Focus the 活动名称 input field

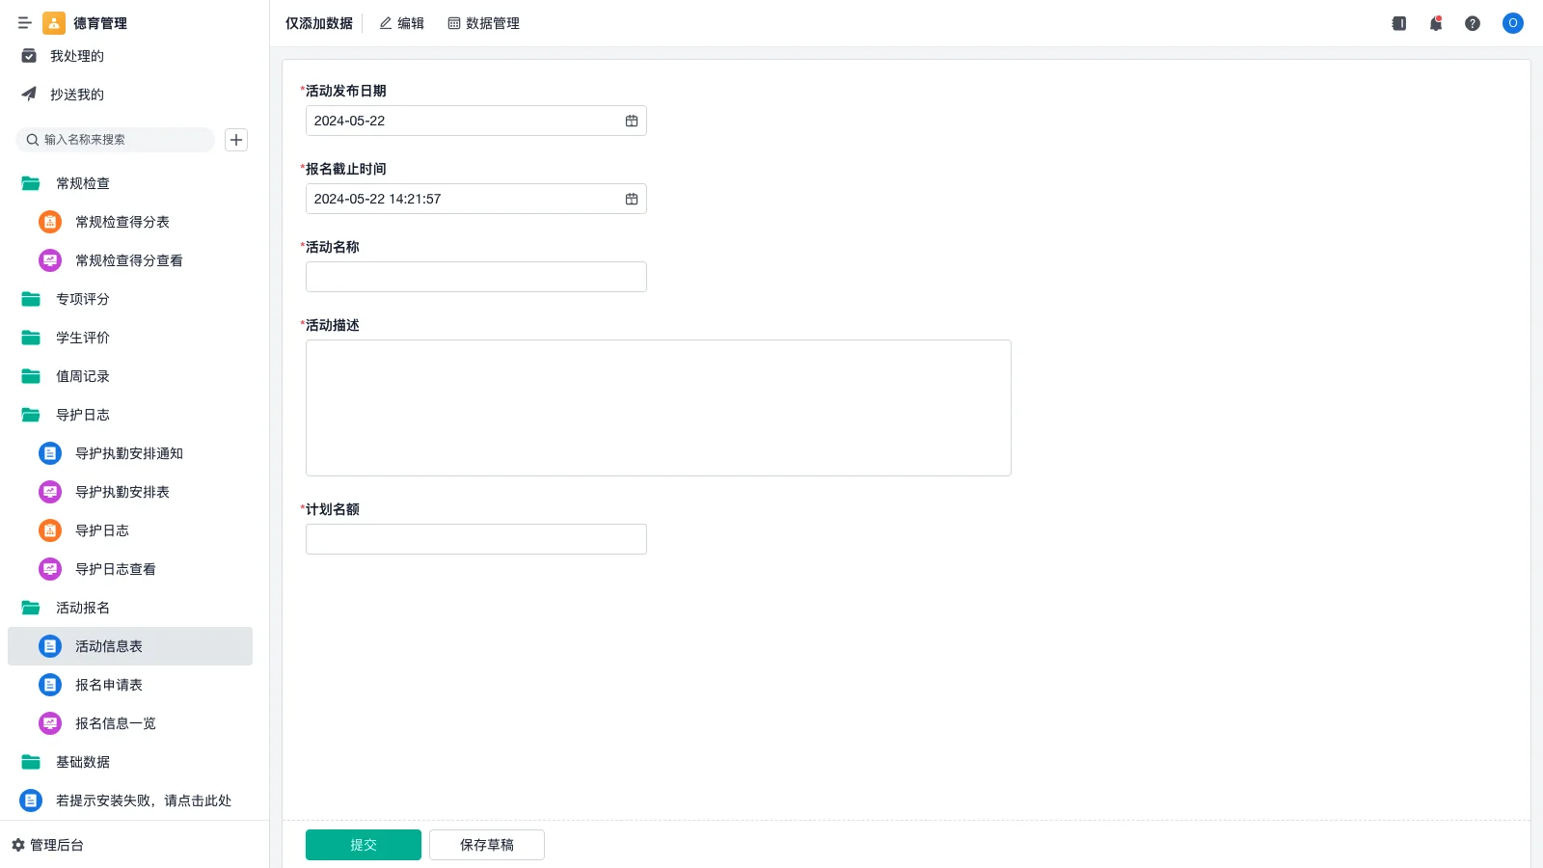coord(475,277)
